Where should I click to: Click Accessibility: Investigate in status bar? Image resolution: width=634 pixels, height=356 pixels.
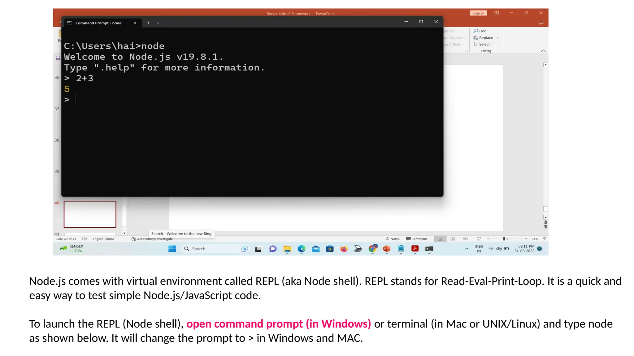pos(152,239)
